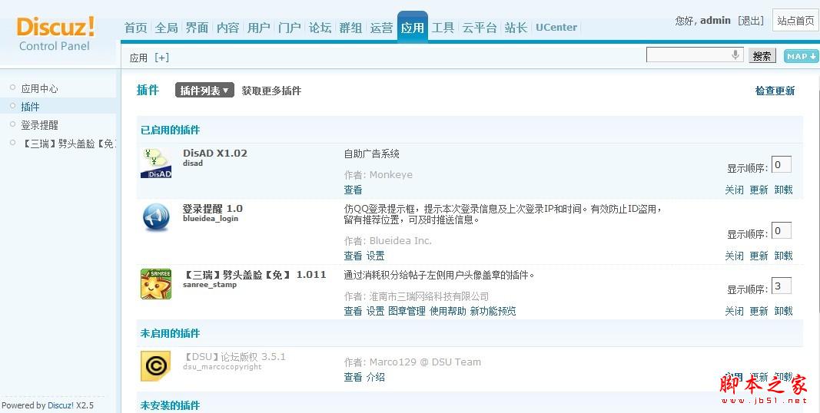The image size is (820, 413).
Task: Click 介绍 for DSU论坛版权 plugin
Action: [x=376, y=377]
